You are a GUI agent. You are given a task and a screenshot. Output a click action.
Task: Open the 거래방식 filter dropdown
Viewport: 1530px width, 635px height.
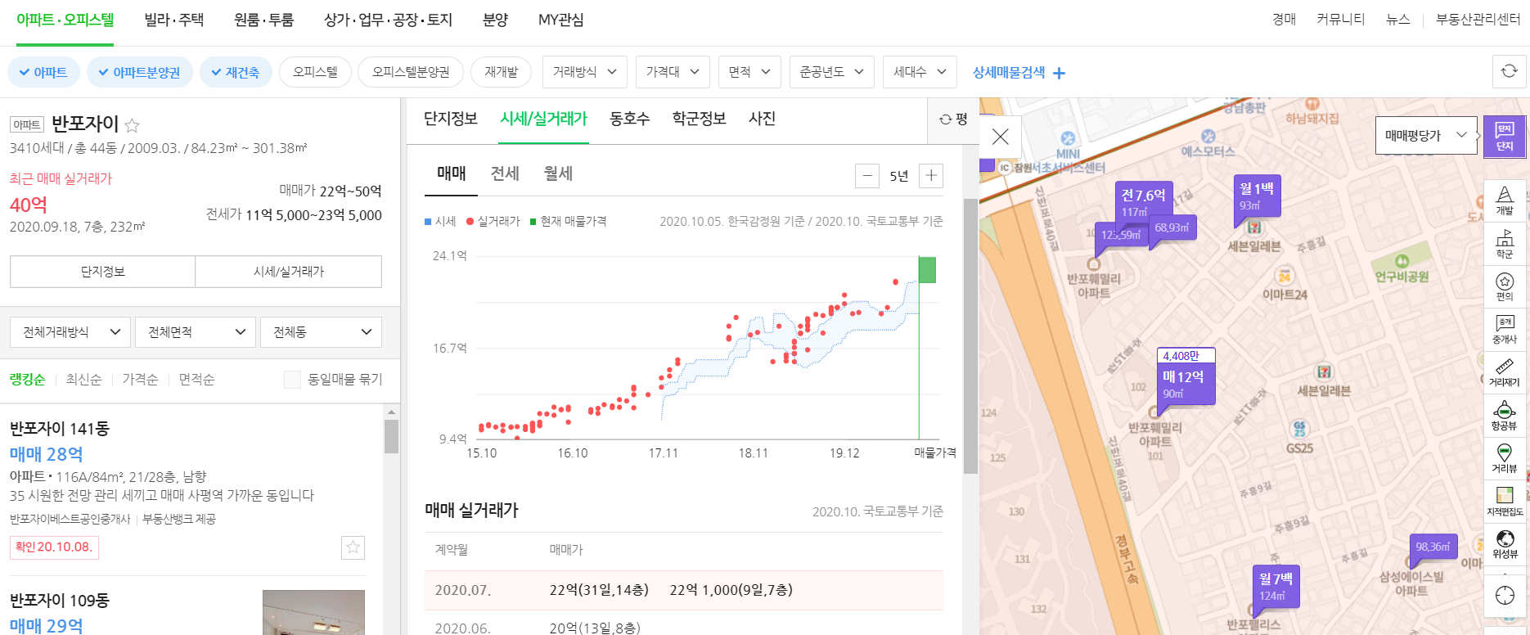coord(584,72)
